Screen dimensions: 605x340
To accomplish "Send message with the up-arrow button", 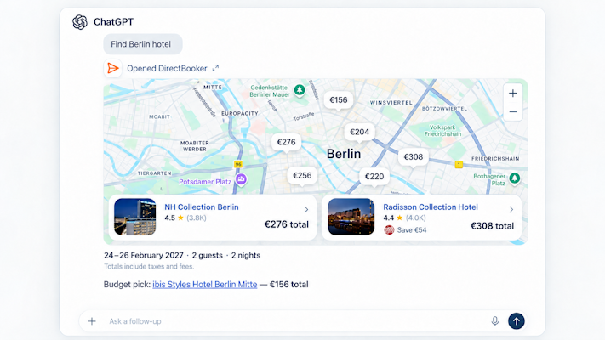I will pos(517,321).
